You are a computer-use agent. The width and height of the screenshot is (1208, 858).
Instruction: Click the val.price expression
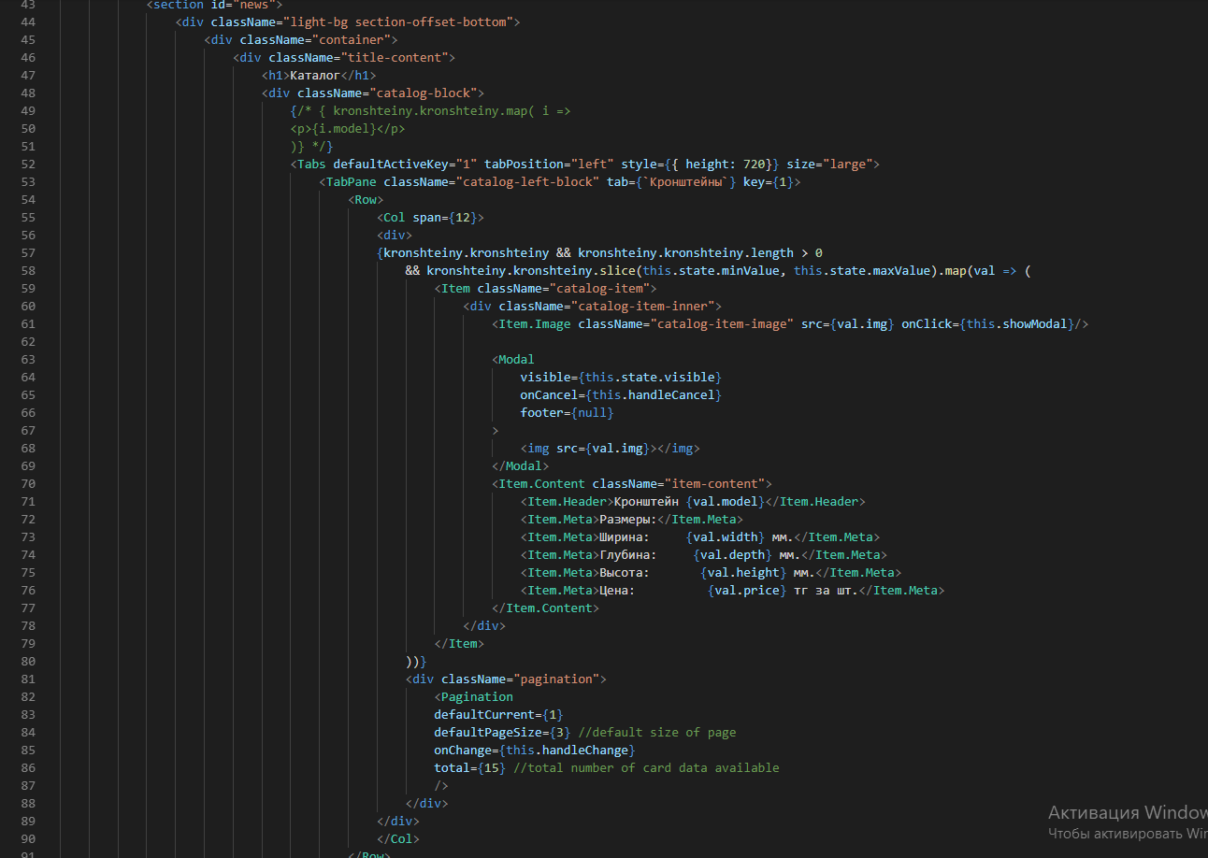(747, 590)
